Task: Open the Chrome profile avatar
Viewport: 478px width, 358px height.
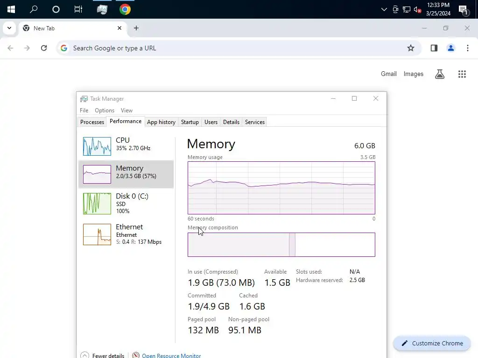Action: [450, 48]
